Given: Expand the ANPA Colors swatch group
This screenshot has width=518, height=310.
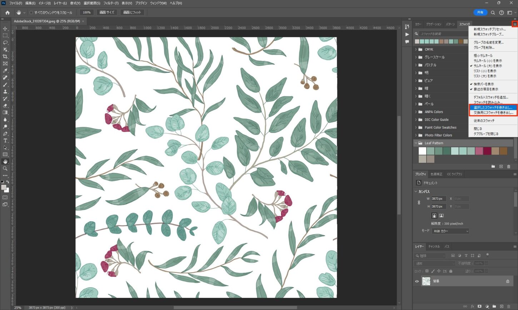Looking at the screenshot, I should pyautogui.click(x=416, y=112).
